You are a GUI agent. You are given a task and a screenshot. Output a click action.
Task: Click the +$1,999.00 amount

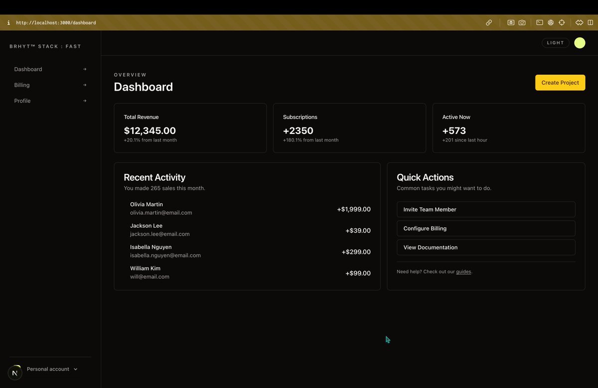(354, 209)
